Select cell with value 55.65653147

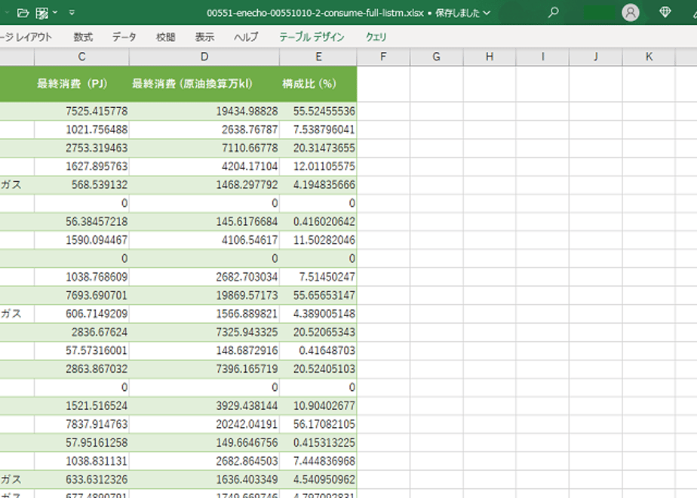coord(318,296)
